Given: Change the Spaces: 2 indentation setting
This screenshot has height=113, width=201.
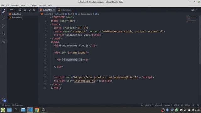Looking at the screenshot, I should (168, 105).
